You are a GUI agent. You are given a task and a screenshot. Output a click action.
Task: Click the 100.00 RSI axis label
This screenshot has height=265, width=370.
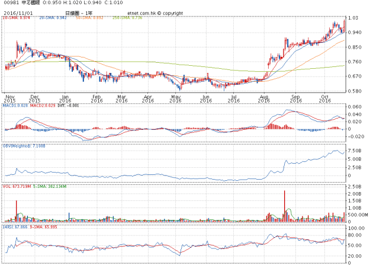(356, 228)
